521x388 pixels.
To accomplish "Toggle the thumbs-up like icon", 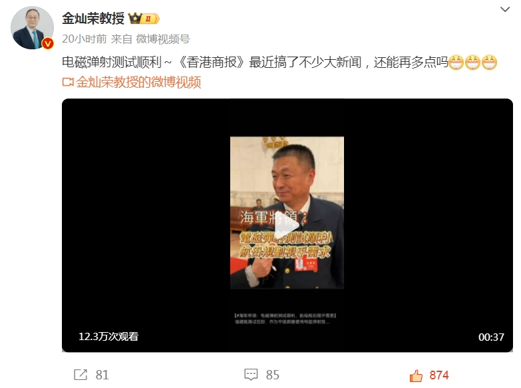I will [416, 375].
